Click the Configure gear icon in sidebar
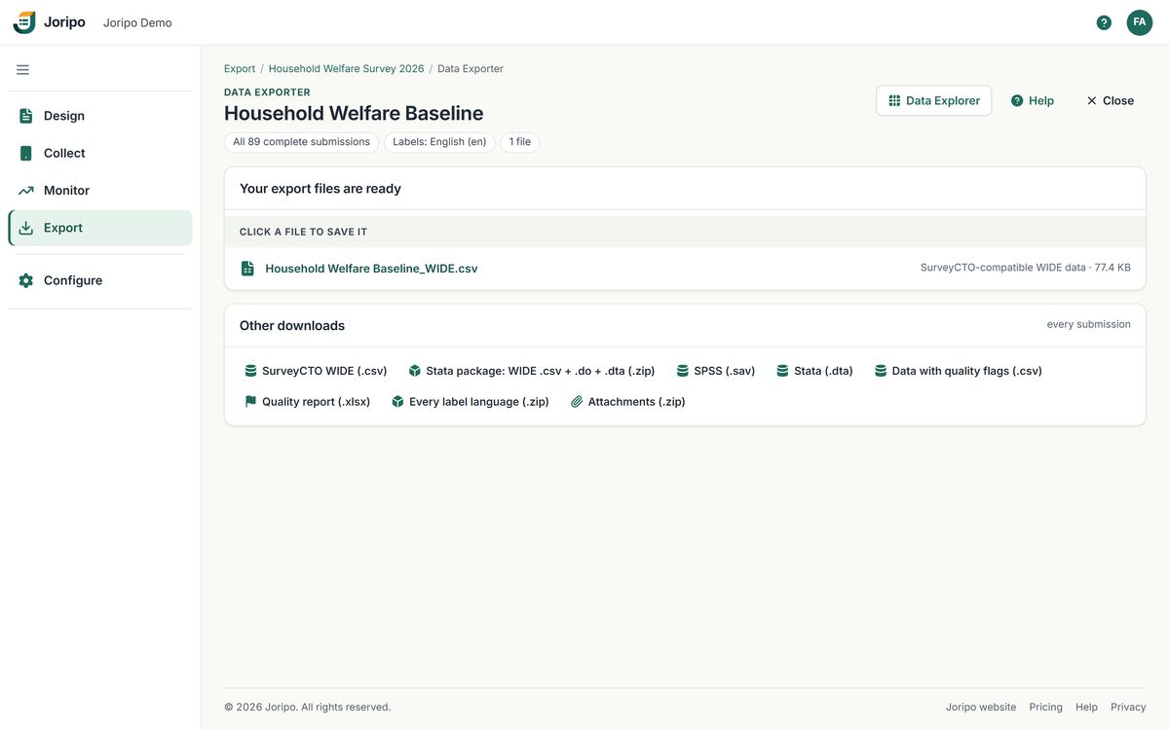 26,280
